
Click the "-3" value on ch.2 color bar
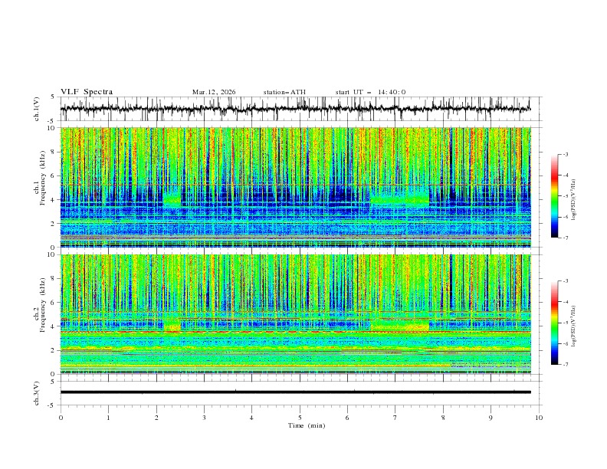pos(565,281)
